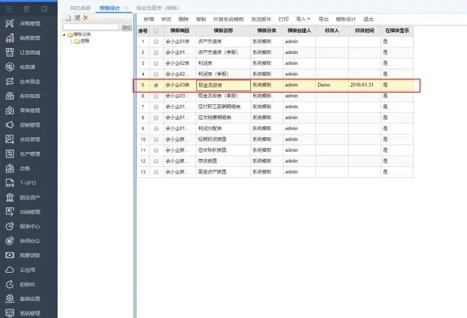Check the 固定资产核函 row 13 checkbox
467x318 pixels.
(156, 172)
